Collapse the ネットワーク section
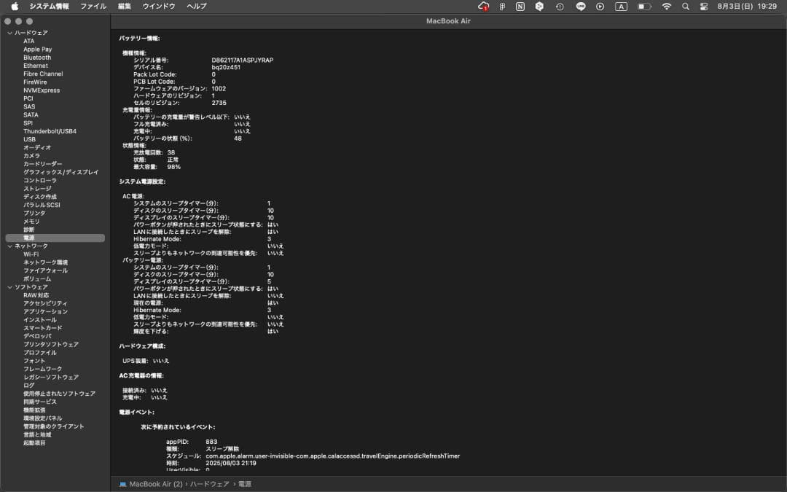Screen dimensions: 787x492 [9, 246]
